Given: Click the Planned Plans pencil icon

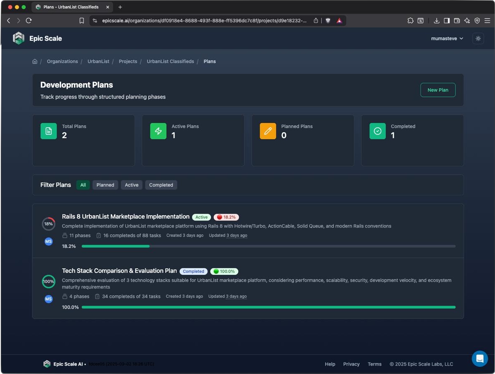Looking at the screenshot, I should (x=268, y=131).
